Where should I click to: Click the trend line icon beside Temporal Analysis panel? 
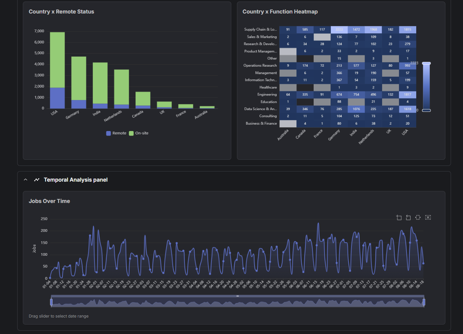pos(37,180)
